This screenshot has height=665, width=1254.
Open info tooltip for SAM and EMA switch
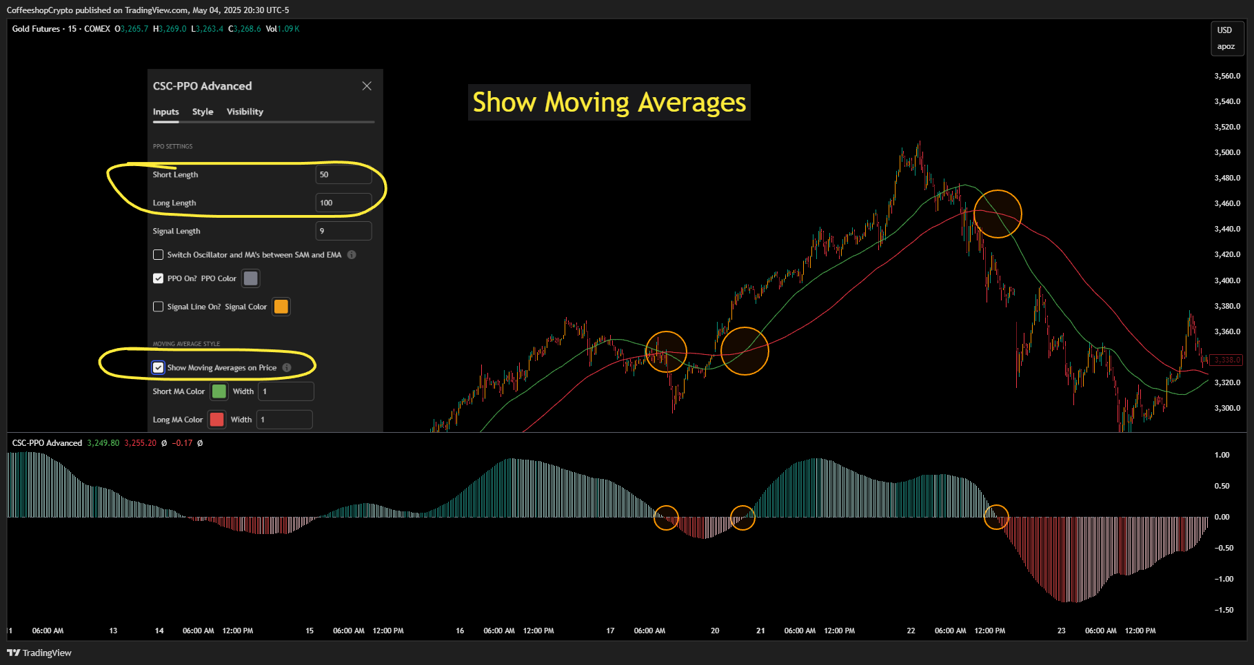tap(352, 255)
